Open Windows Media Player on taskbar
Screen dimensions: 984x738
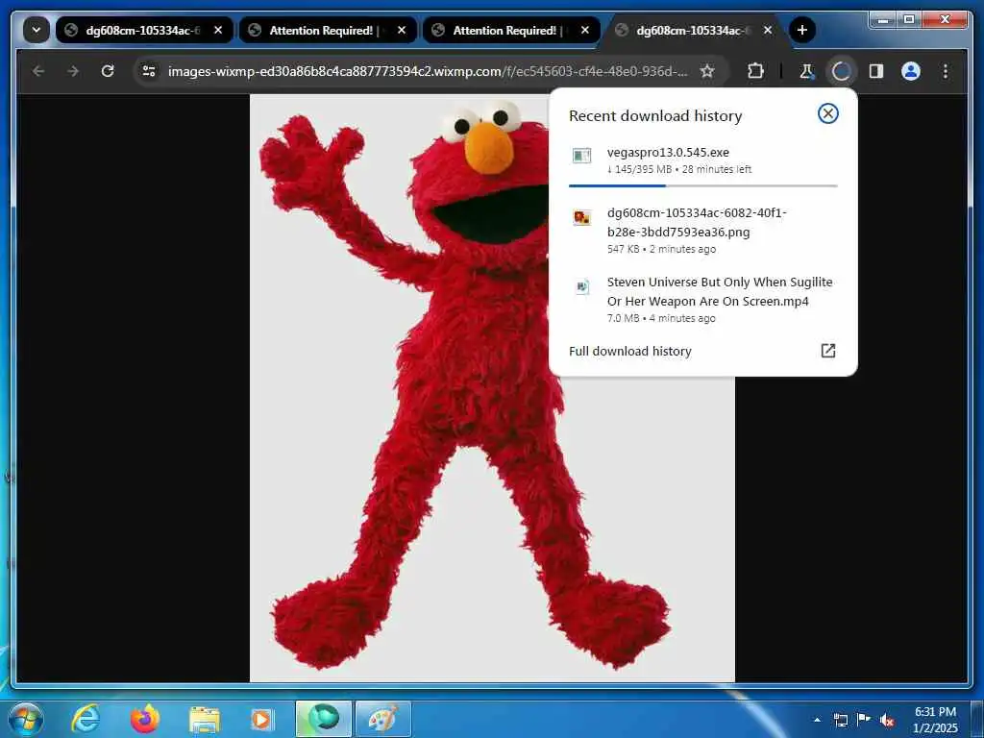(x=262, y=719)
